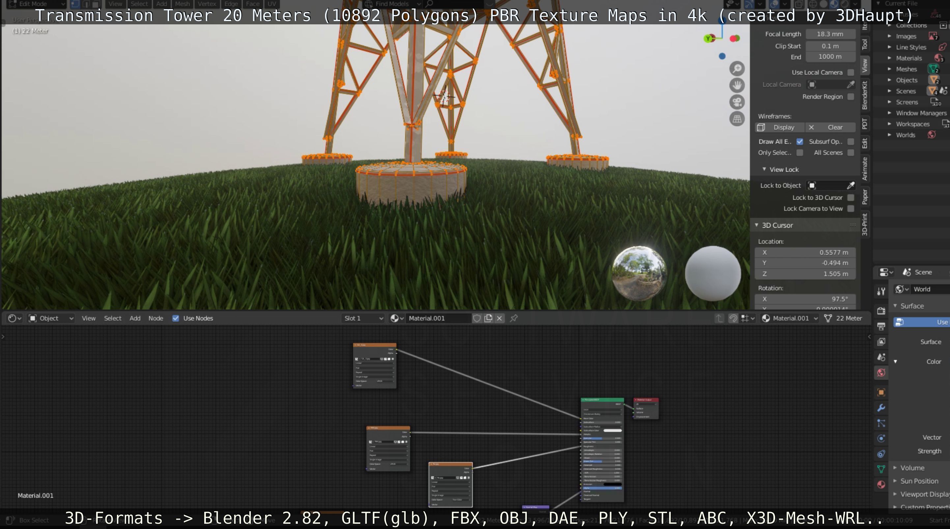This screenshot has width=950, height=529.
Task: Uncheck the Draw All Edges checkbox
Action: [799, 141]
